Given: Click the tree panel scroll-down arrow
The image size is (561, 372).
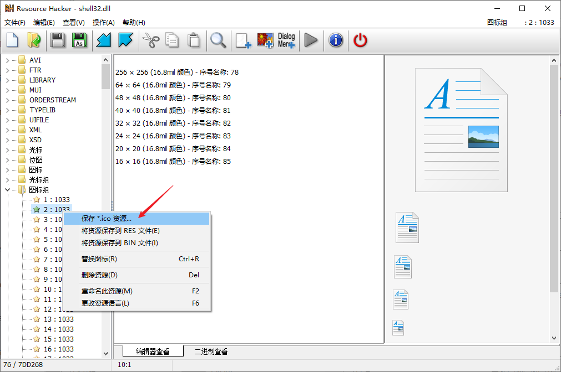Looking at the screenshot, I should pyautogui.click(x=105, y=353).
